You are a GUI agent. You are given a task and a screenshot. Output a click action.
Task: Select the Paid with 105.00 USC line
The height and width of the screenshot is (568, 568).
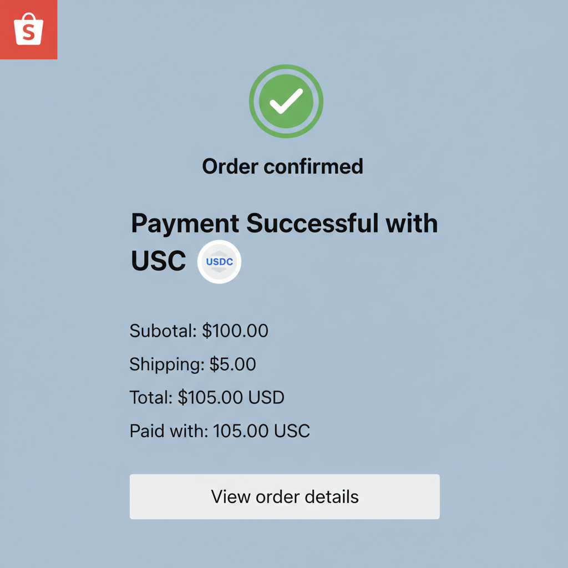coord(219,430)
